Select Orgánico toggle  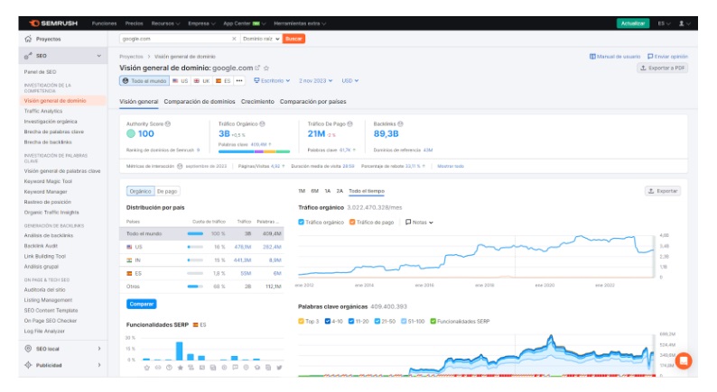(140, 191)
